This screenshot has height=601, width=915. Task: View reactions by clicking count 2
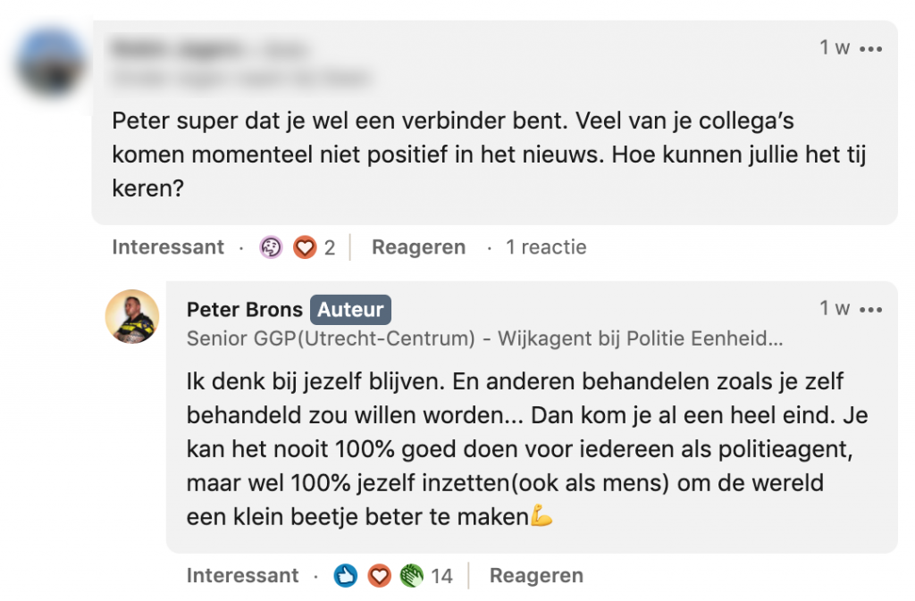point(330,247)
